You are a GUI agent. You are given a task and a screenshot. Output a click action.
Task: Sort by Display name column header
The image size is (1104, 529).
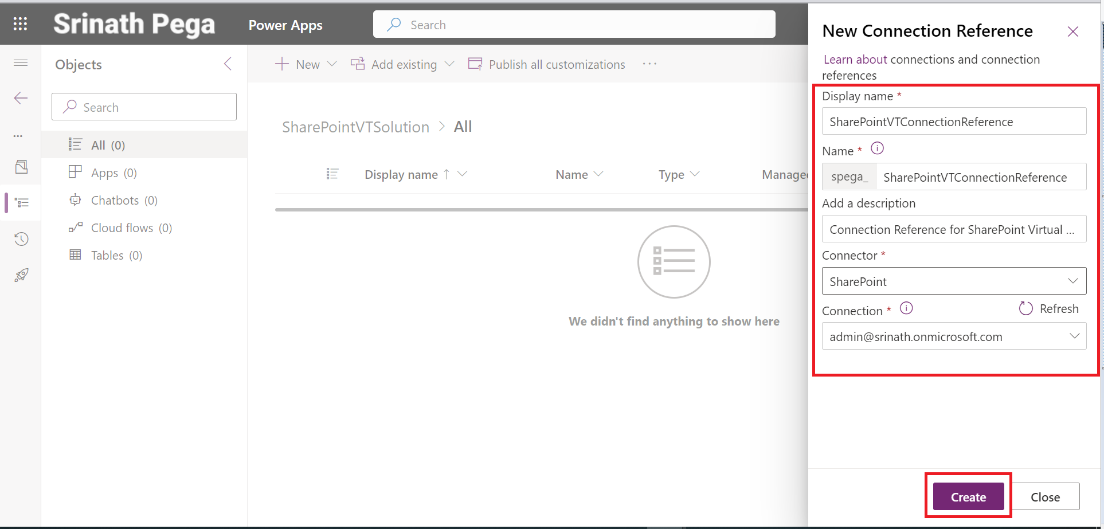tap(401, 175)
